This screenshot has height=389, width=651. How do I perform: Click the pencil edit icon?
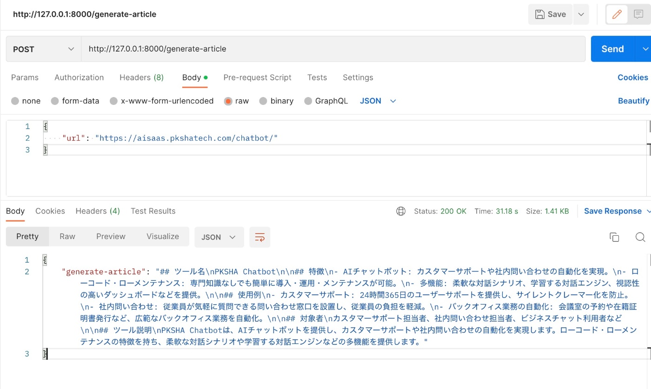point(617,14)
